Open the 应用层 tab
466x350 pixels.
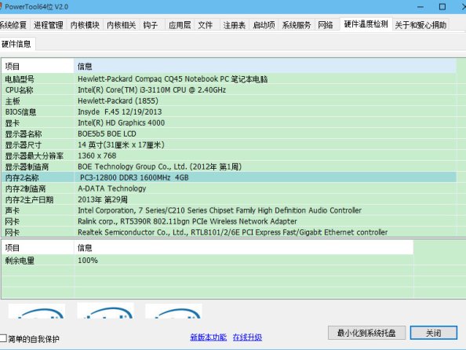[x=180, y=25]
